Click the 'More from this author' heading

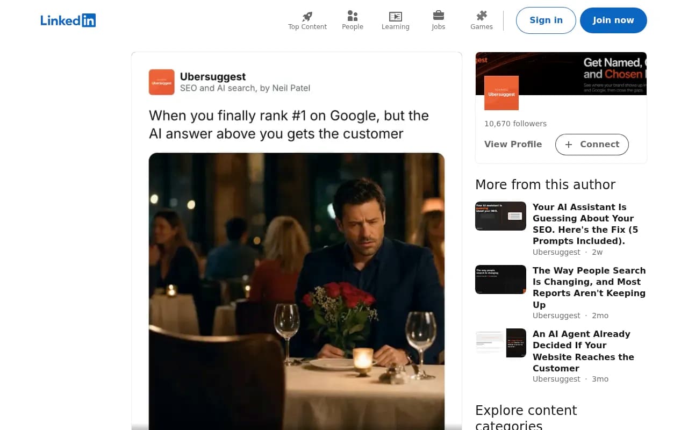coord(546,184)
